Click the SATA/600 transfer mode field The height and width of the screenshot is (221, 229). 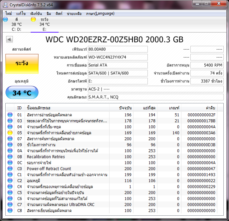pyautogui.click(x=118, y=73)
